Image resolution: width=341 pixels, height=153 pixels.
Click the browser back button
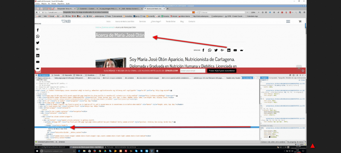pos(37,12)
